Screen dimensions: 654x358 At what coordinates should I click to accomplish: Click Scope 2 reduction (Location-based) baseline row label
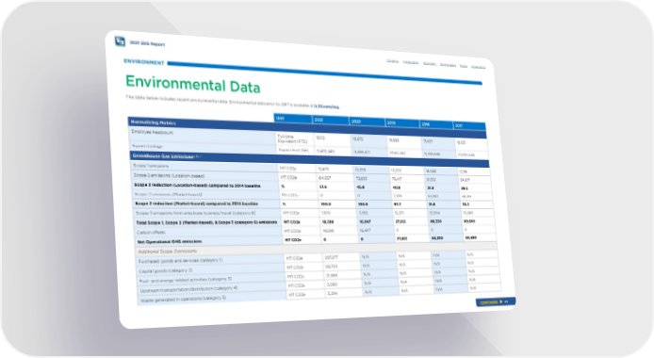coord(197,186)
